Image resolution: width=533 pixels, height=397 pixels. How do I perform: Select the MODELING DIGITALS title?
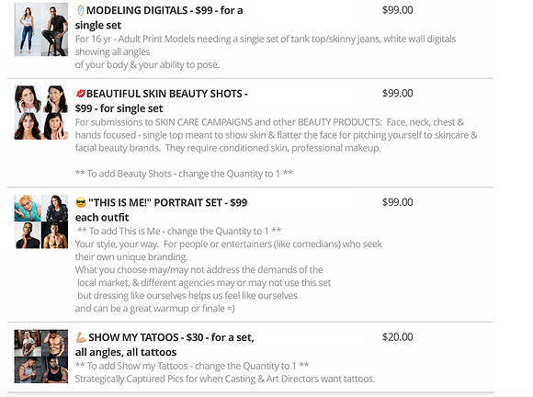159,17
